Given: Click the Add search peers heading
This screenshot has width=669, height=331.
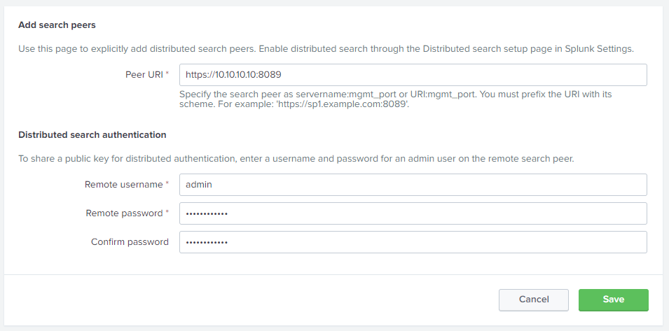Looking at the screenshot, I should pyautogui.click(x=57, y=25).
